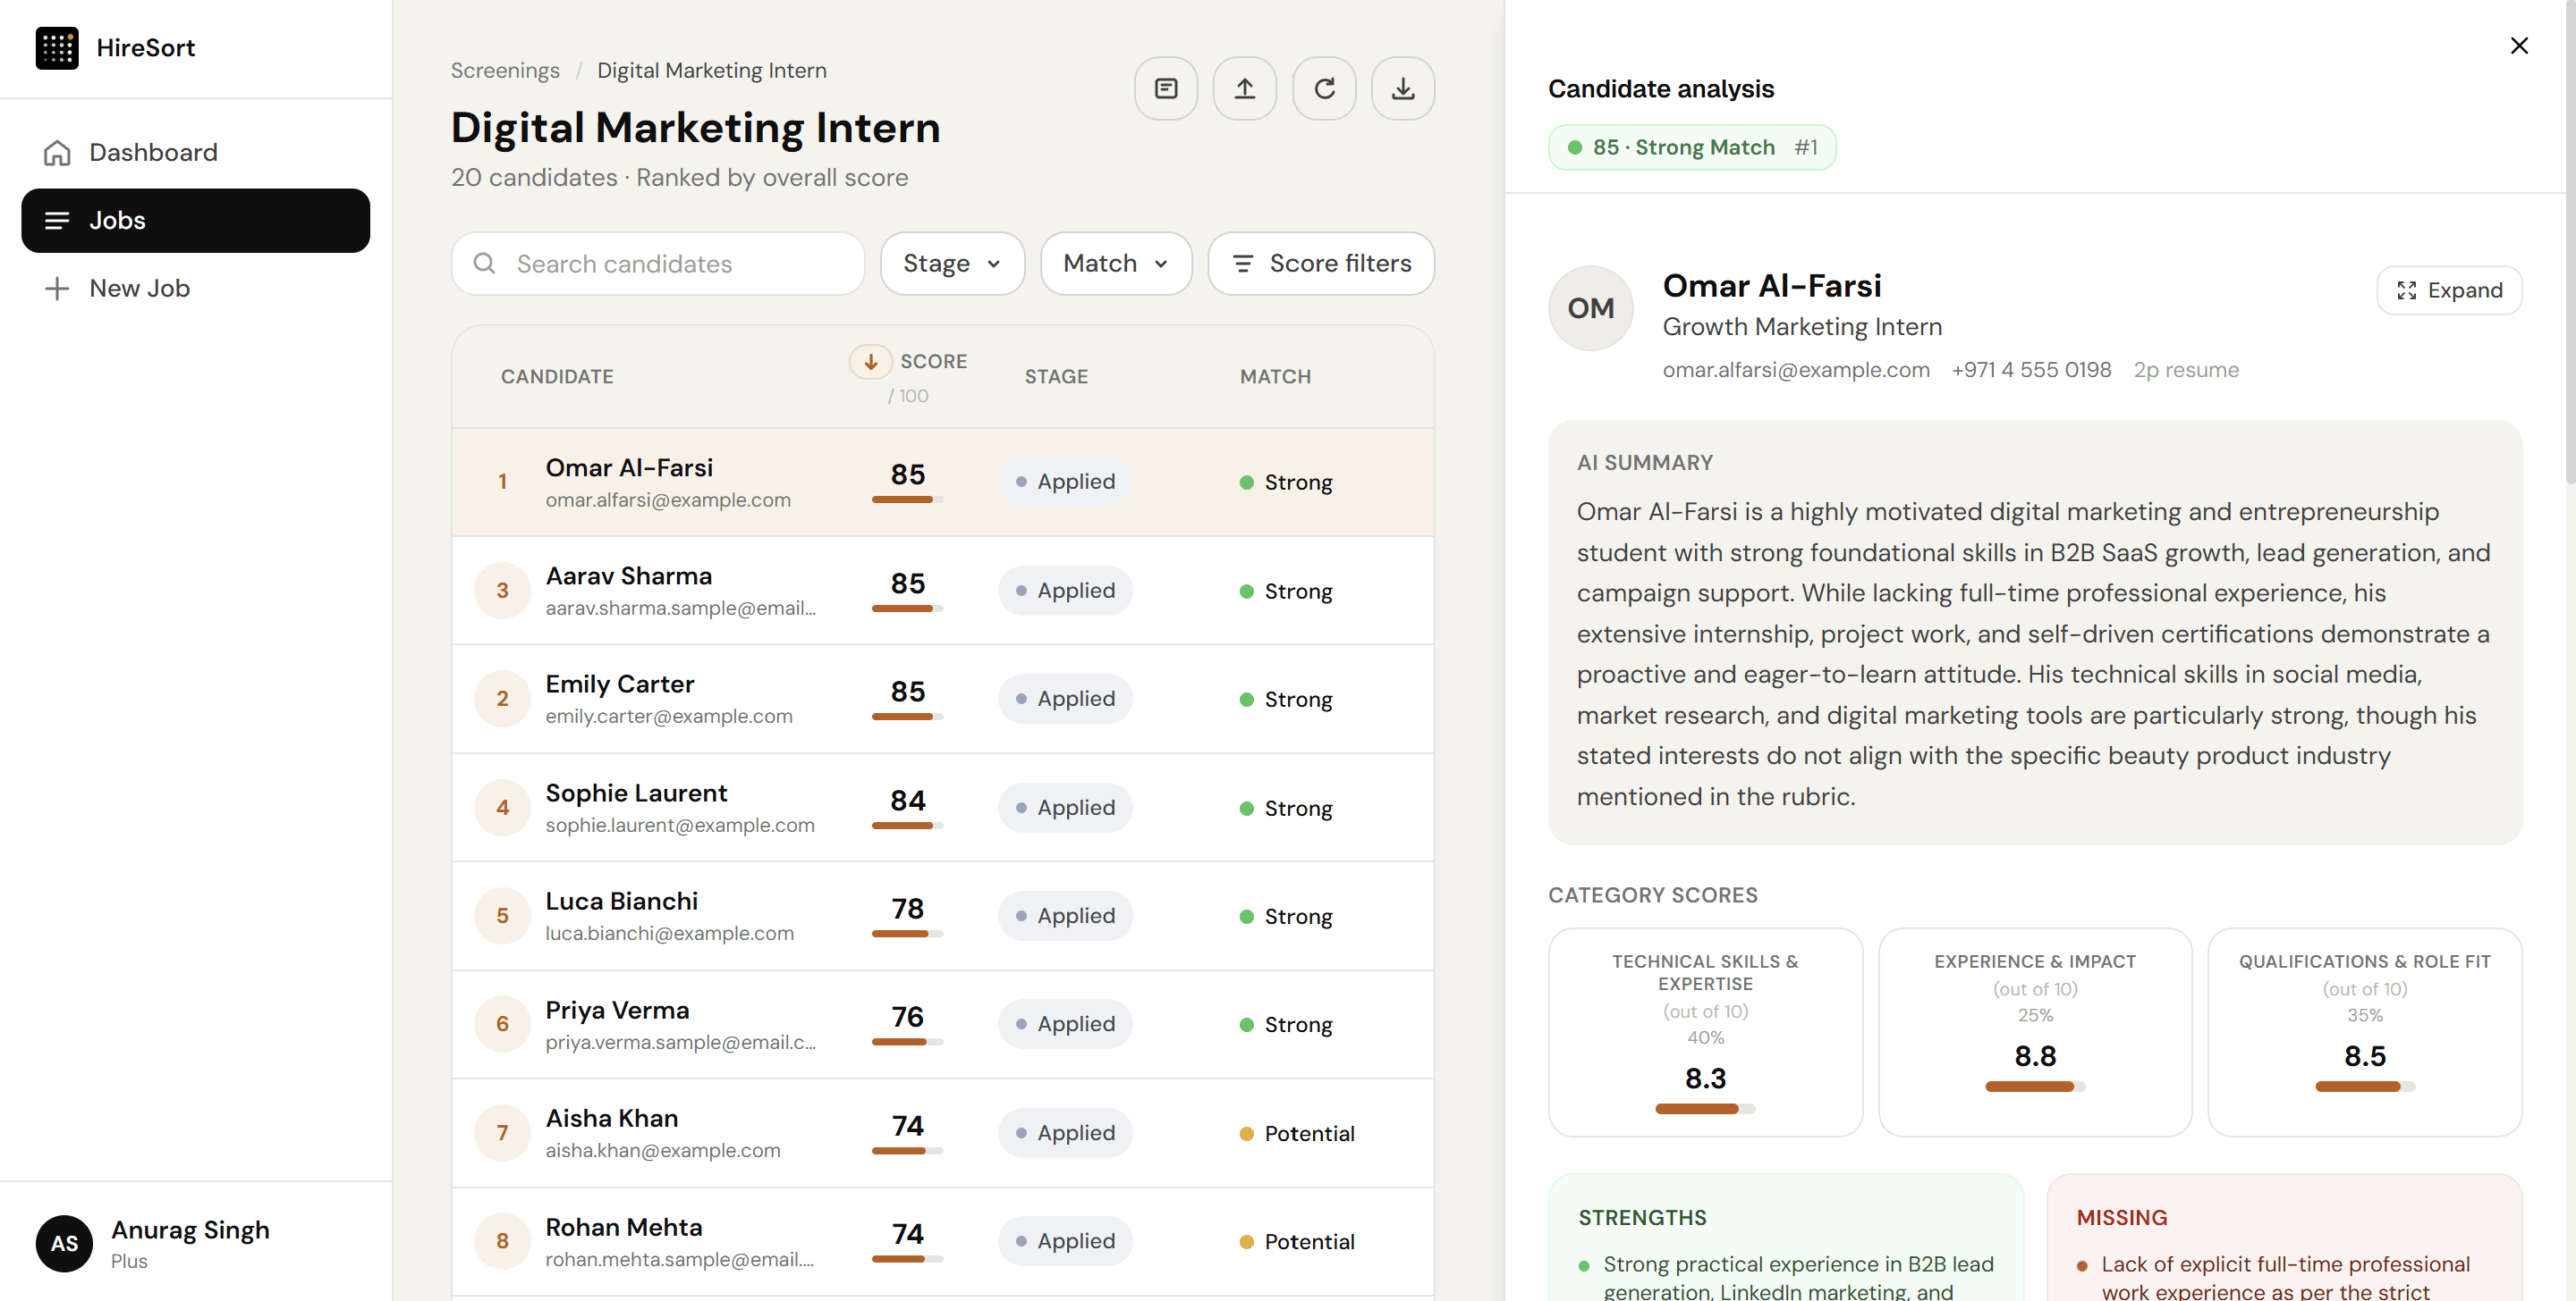Click the HireSort logo icon
This screenshot has height=1301, width=2576.
pos(57,48)
